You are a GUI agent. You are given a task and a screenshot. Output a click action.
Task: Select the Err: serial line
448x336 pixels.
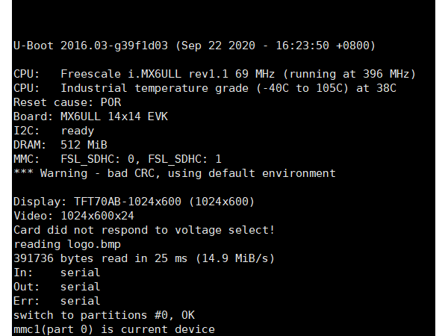pyautogui.click(x=57, y=301)
